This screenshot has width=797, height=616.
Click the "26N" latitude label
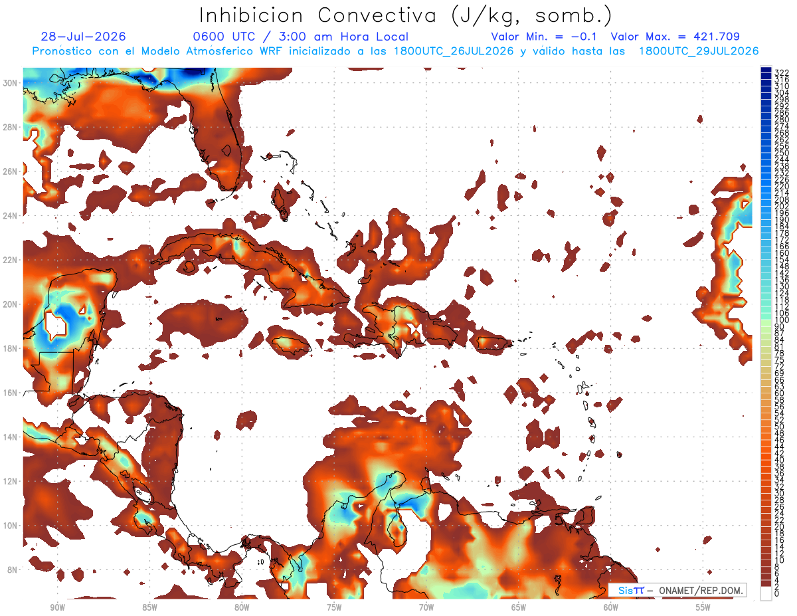(x=11, y=171)
